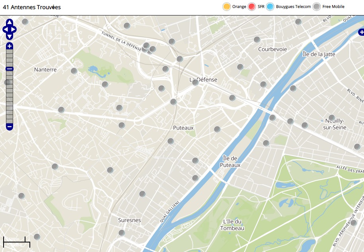Toggle the Orange operator filter circle
Image resolution: width=364 pixels, height=252 pixels.
tap(227, 7)
